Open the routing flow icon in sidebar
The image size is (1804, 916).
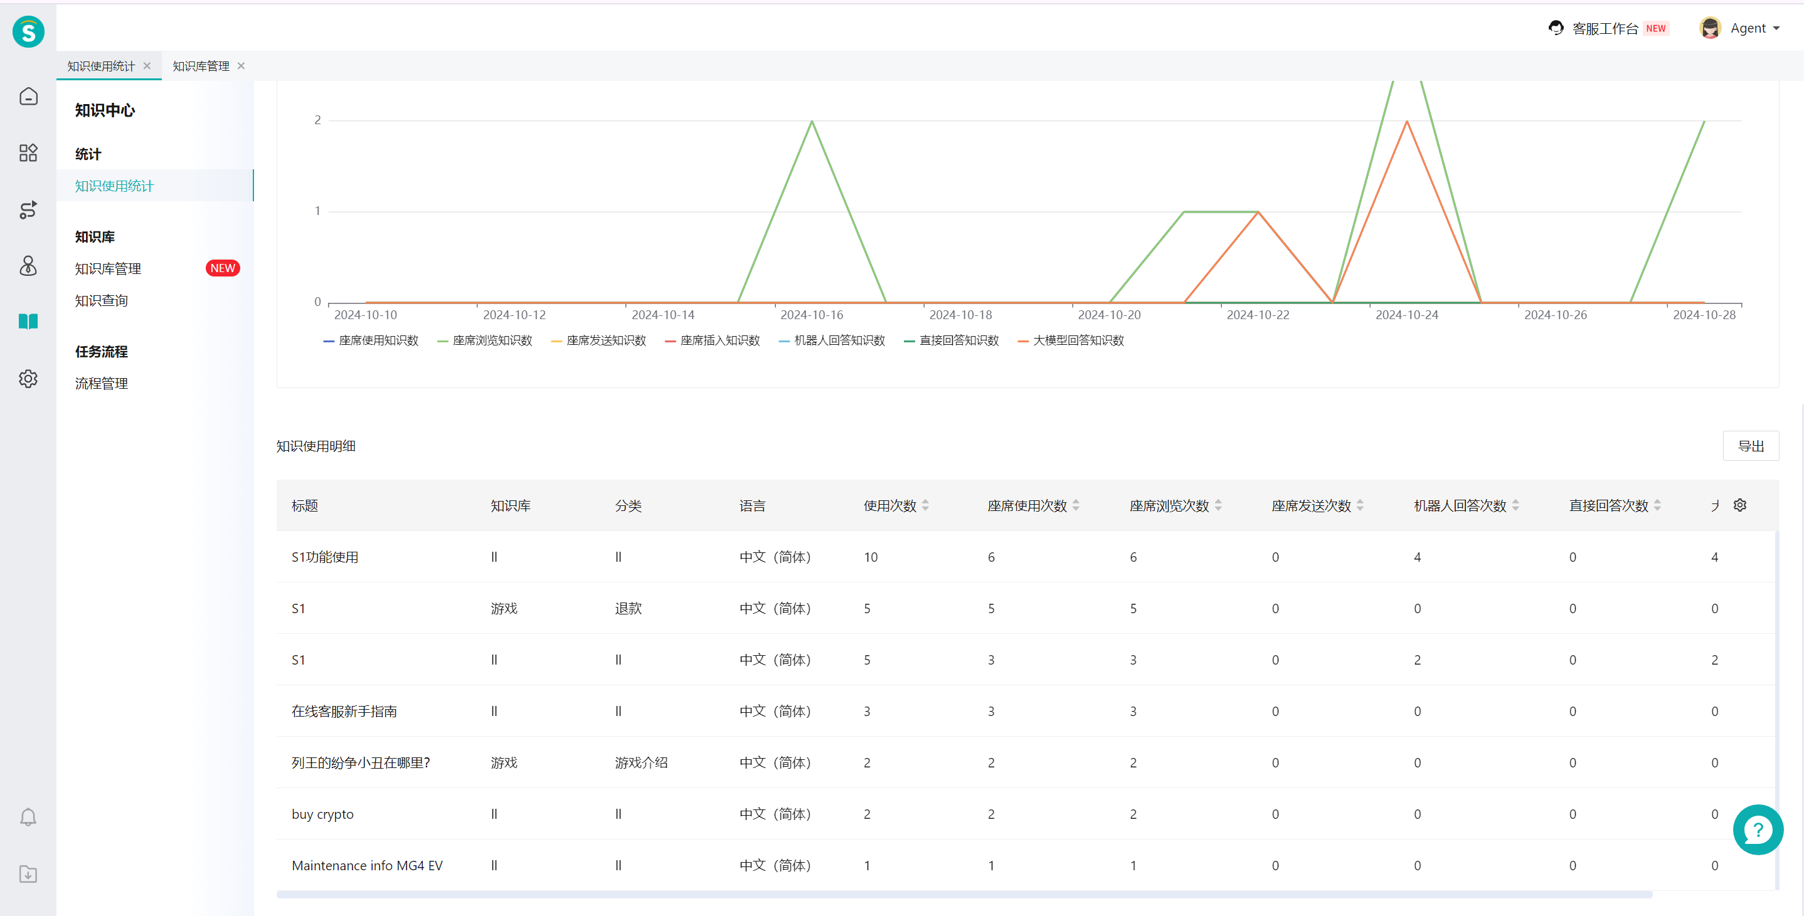pyautogui.click(x=28, y=209)
